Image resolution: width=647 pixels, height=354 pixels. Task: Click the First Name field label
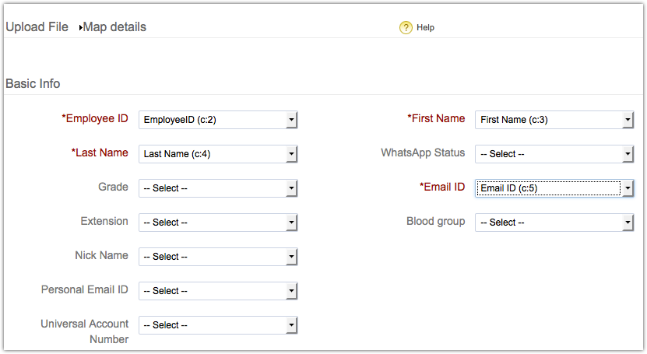click(x=436, y=119)
